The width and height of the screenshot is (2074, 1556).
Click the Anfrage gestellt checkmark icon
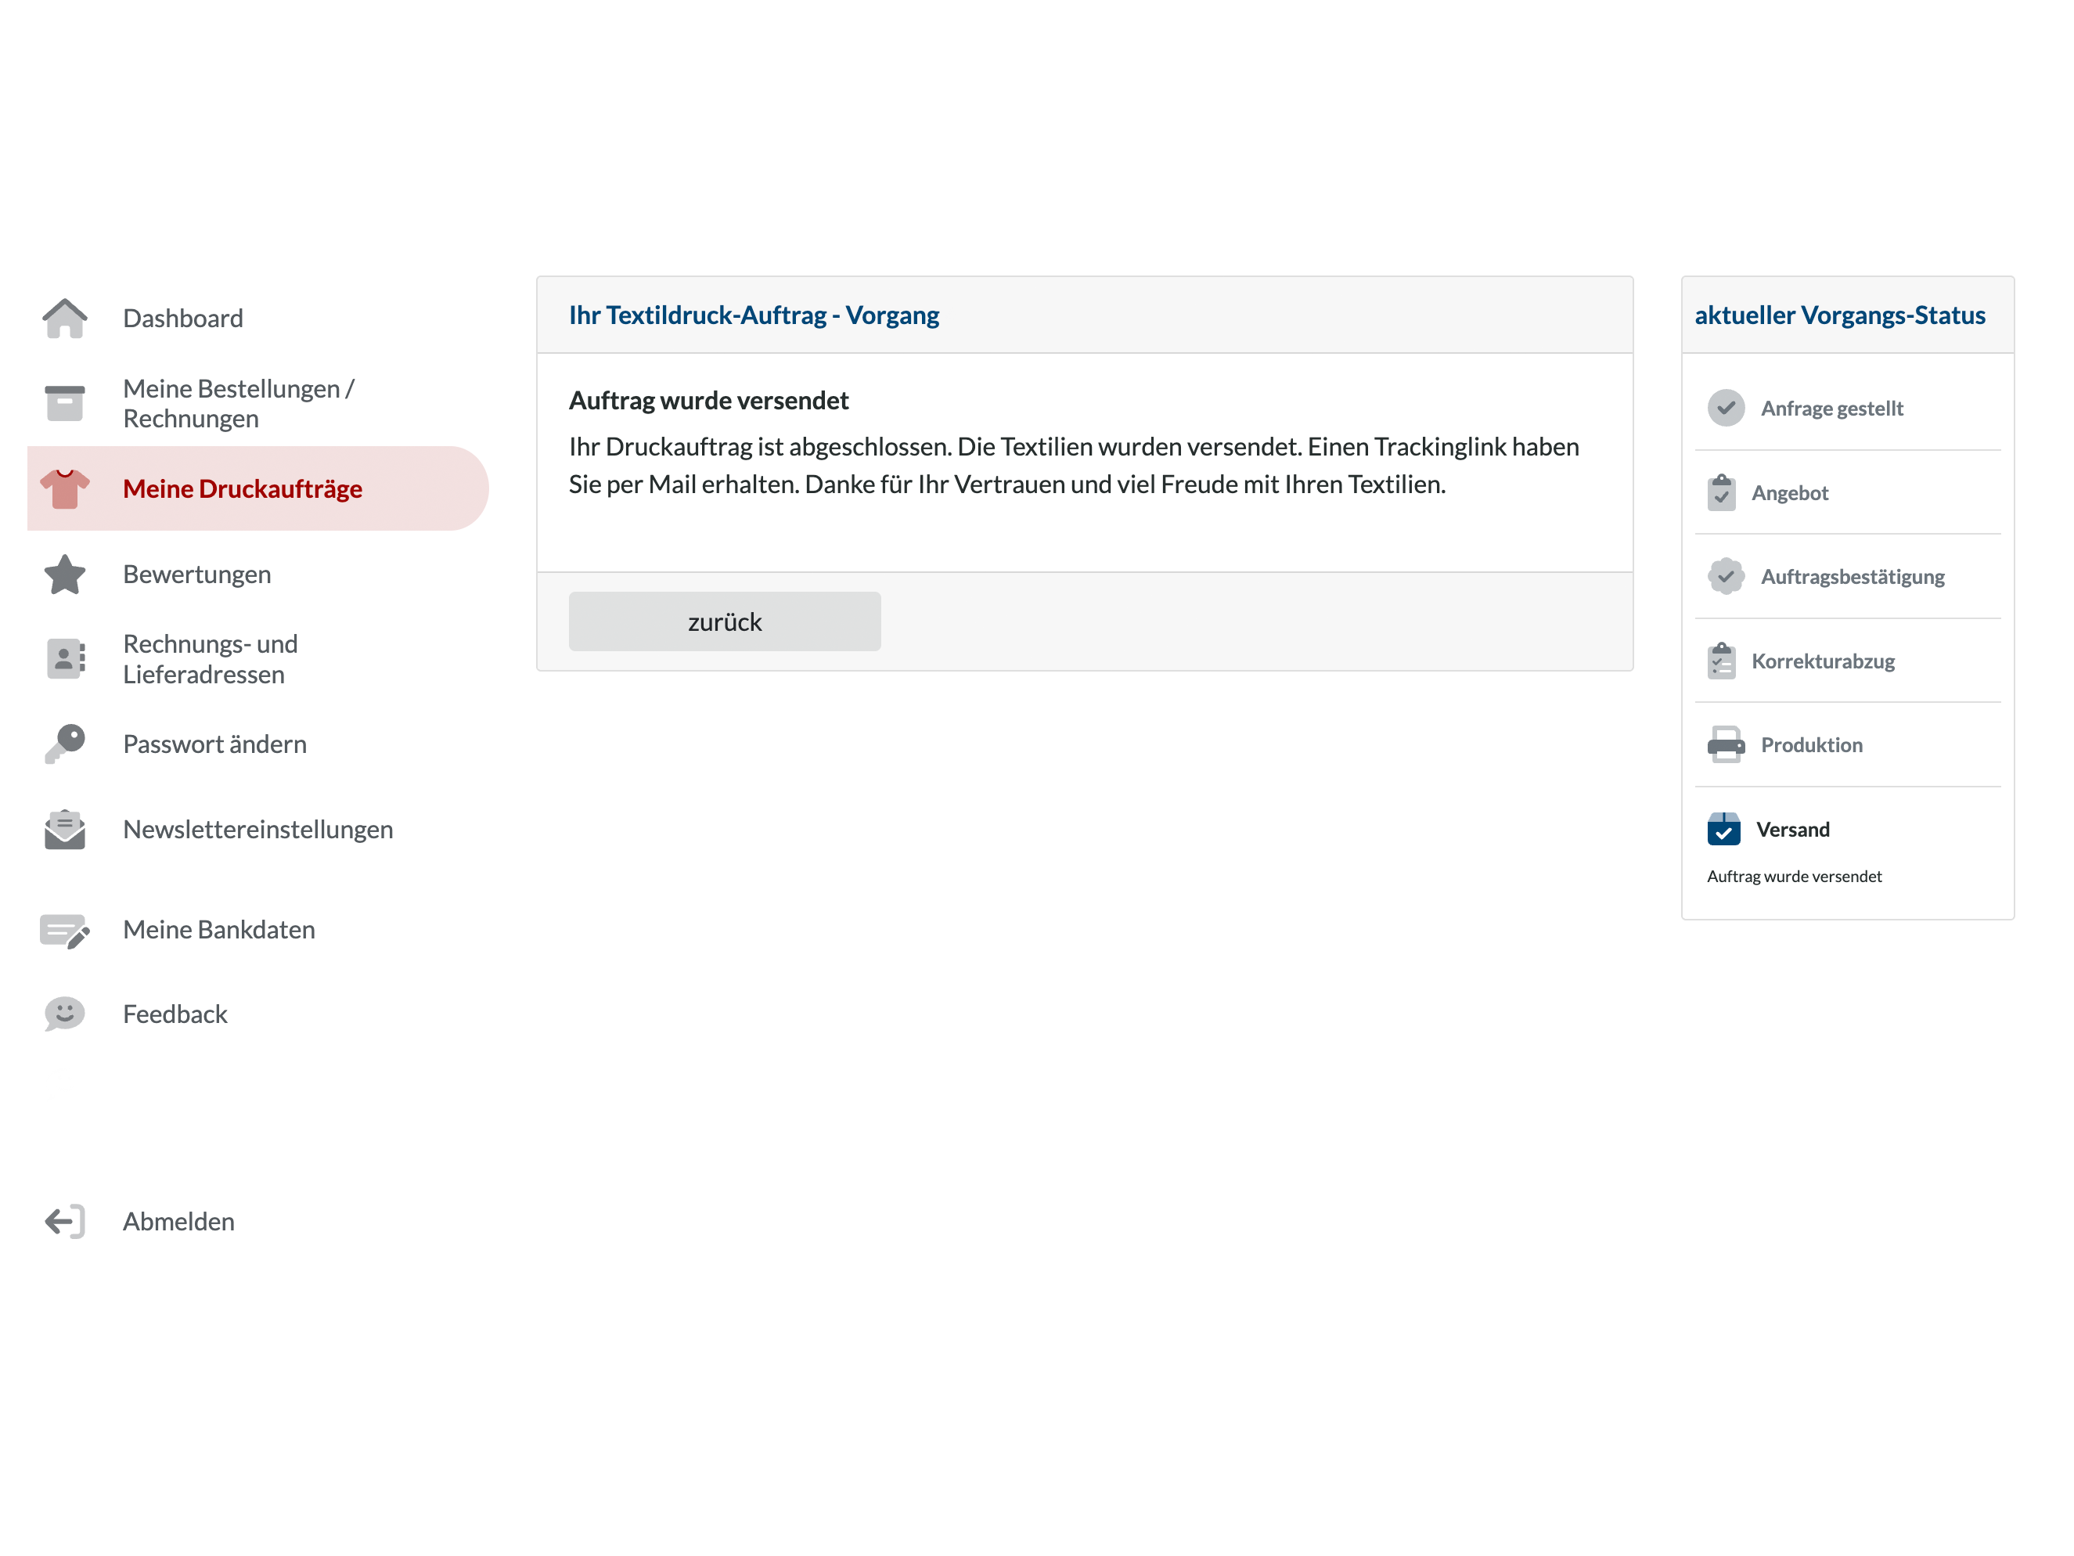point(1727,408)
